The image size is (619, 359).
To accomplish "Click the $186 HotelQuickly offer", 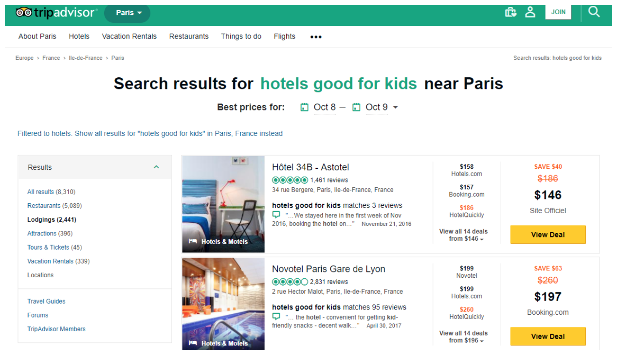I will coord(467,211).
